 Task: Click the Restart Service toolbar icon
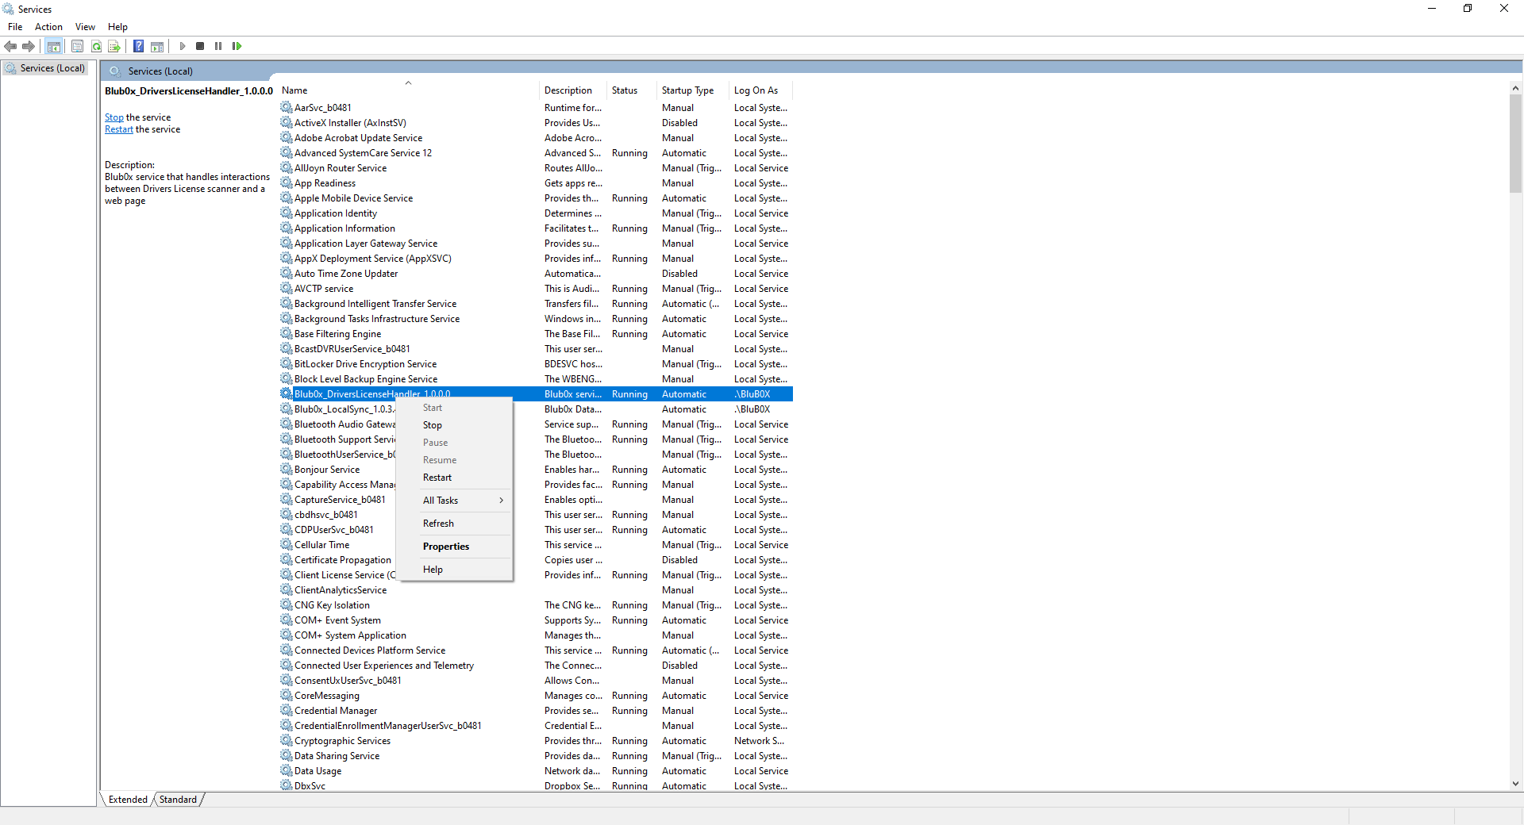(237, 46)
